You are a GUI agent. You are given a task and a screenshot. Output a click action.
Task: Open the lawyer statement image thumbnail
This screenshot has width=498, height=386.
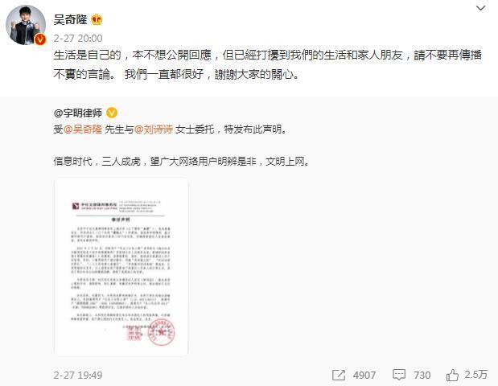click(121, 267)
